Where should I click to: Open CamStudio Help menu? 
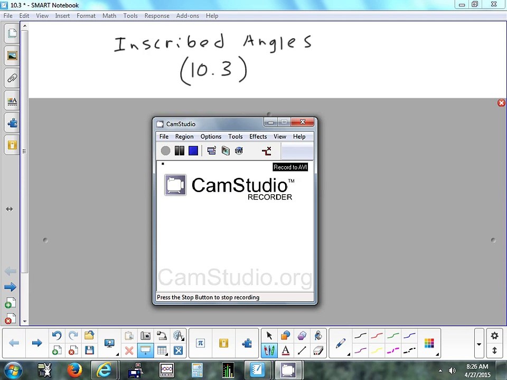pyautogui.click(x=299, y=137)
